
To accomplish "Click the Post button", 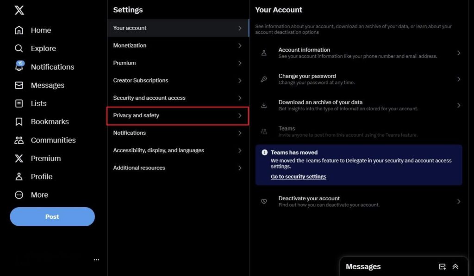I will (52, 216).
